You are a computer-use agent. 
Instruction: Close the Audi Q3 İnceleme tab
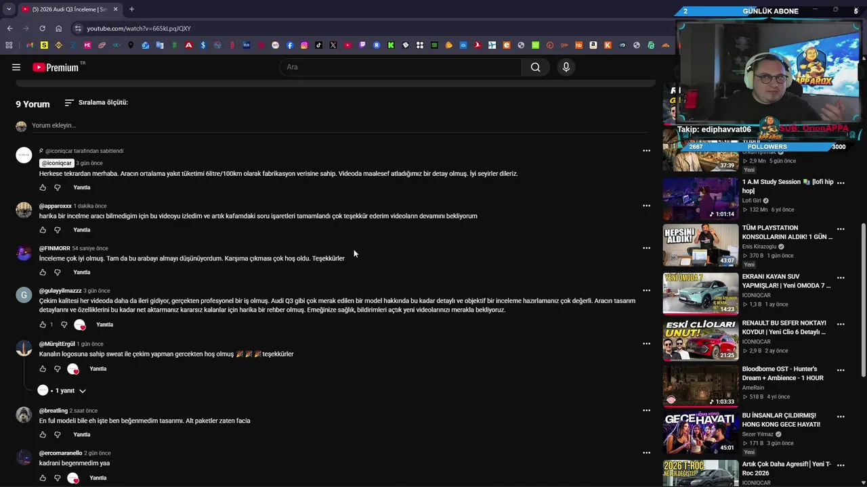pos(115,9)
